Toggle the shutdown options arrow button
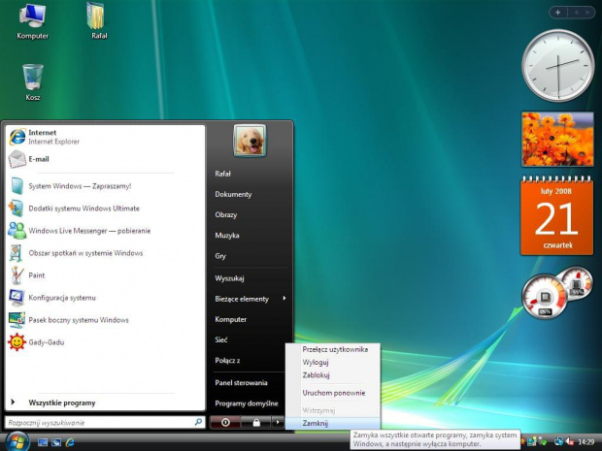 coord(277,422)
